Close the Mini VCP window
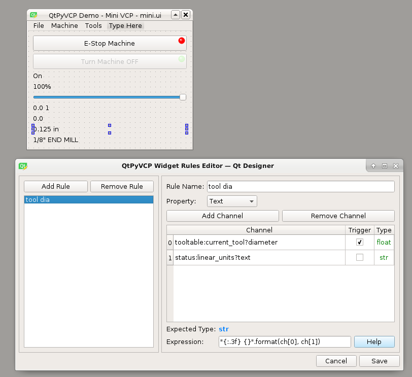 (186, 15)
